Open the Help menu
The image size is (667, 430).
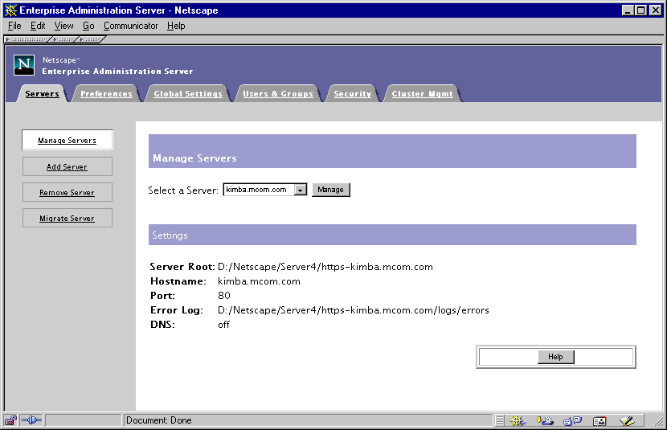click(176, 26)
